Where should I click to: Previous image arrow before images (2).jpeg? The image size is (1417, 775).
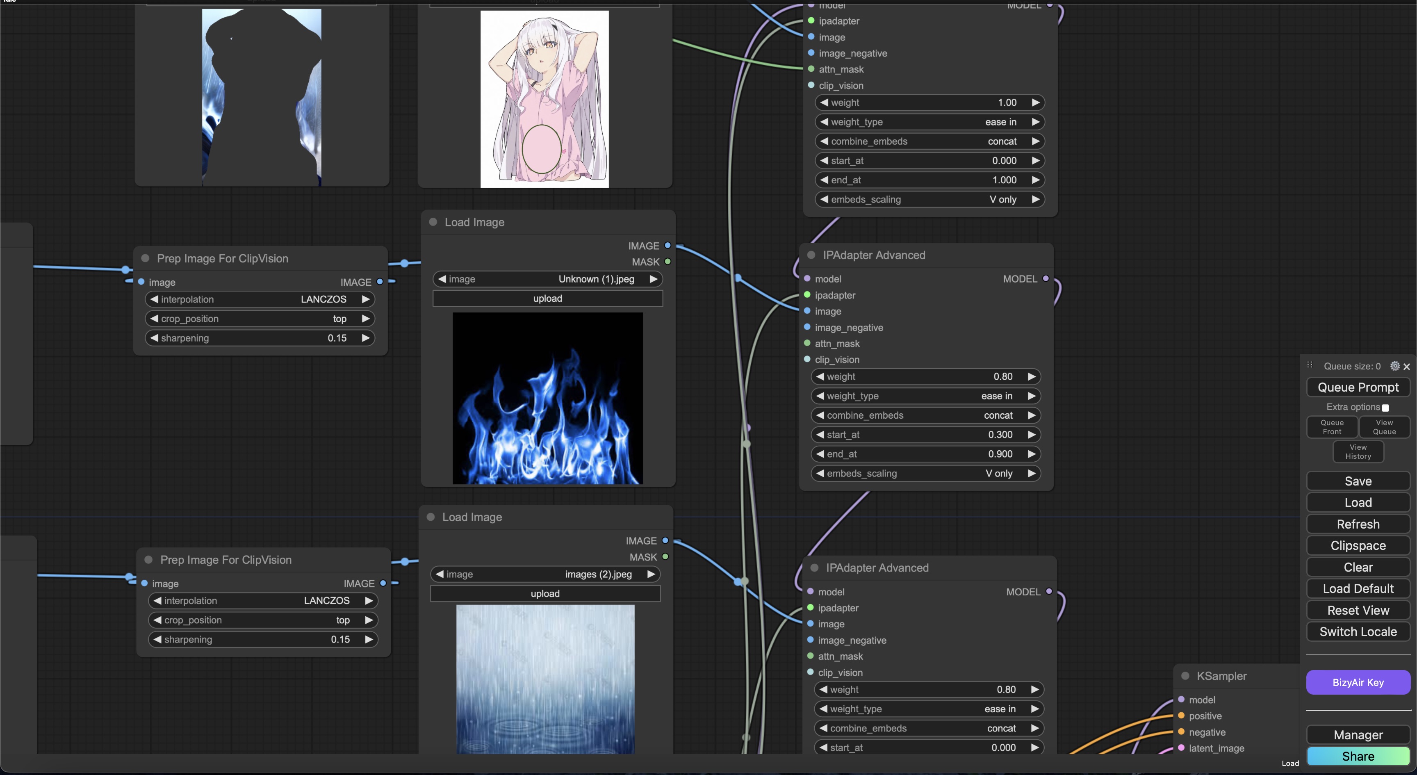[x=439, y=574]
